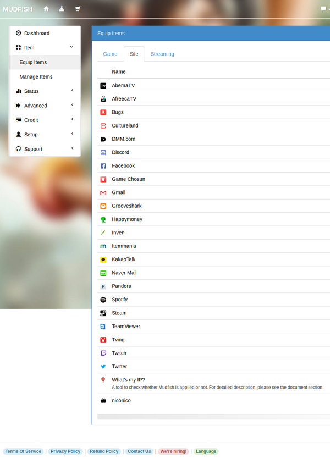Click the Game Chosun icon
330x459 pixels.
(103, 179)
